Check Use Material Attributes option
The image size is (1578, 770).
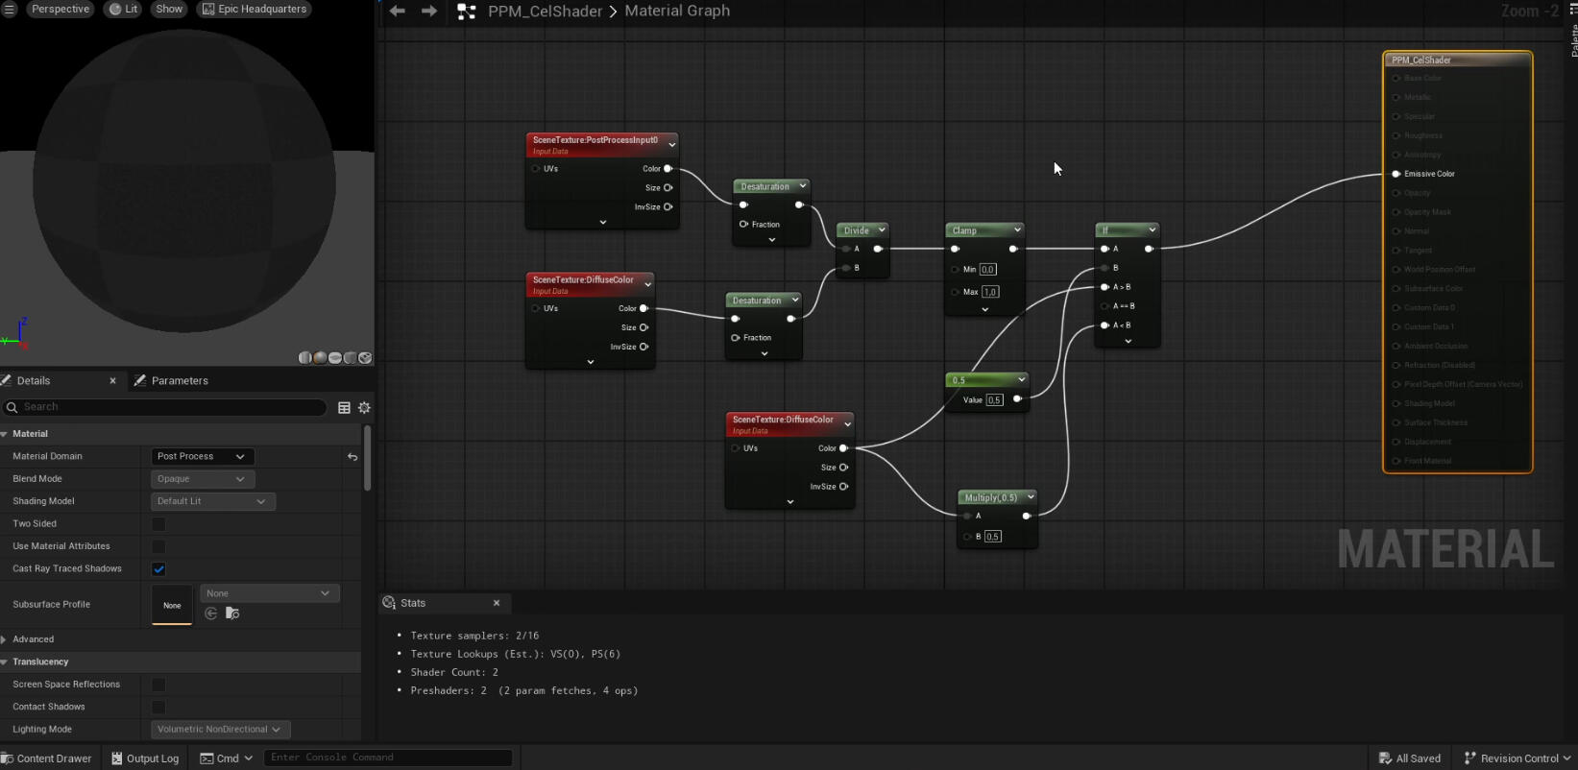[x=158, y=546]
